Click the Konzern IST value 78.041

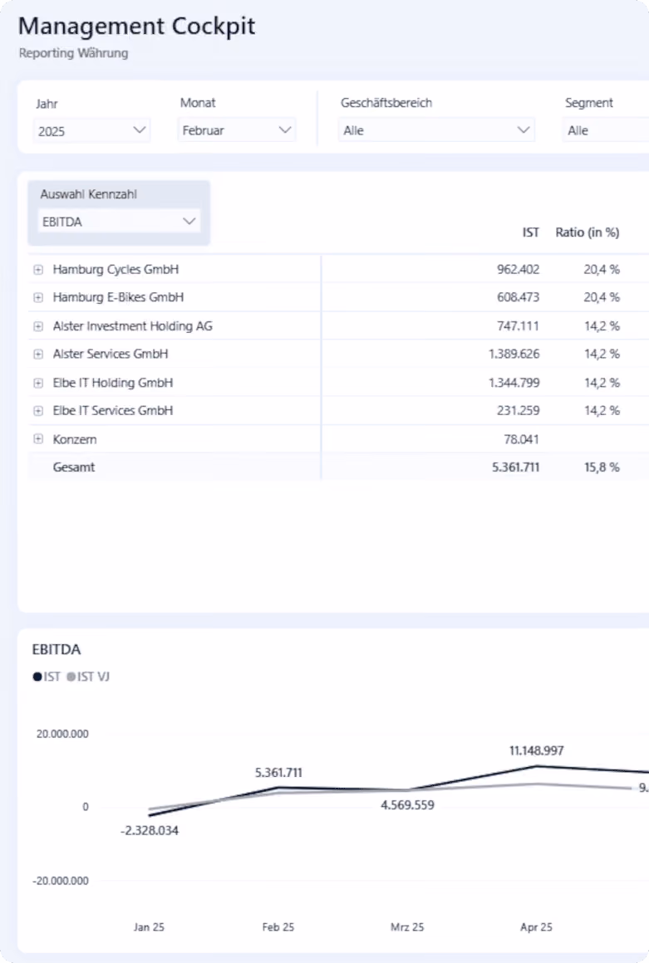click(521, 439)
